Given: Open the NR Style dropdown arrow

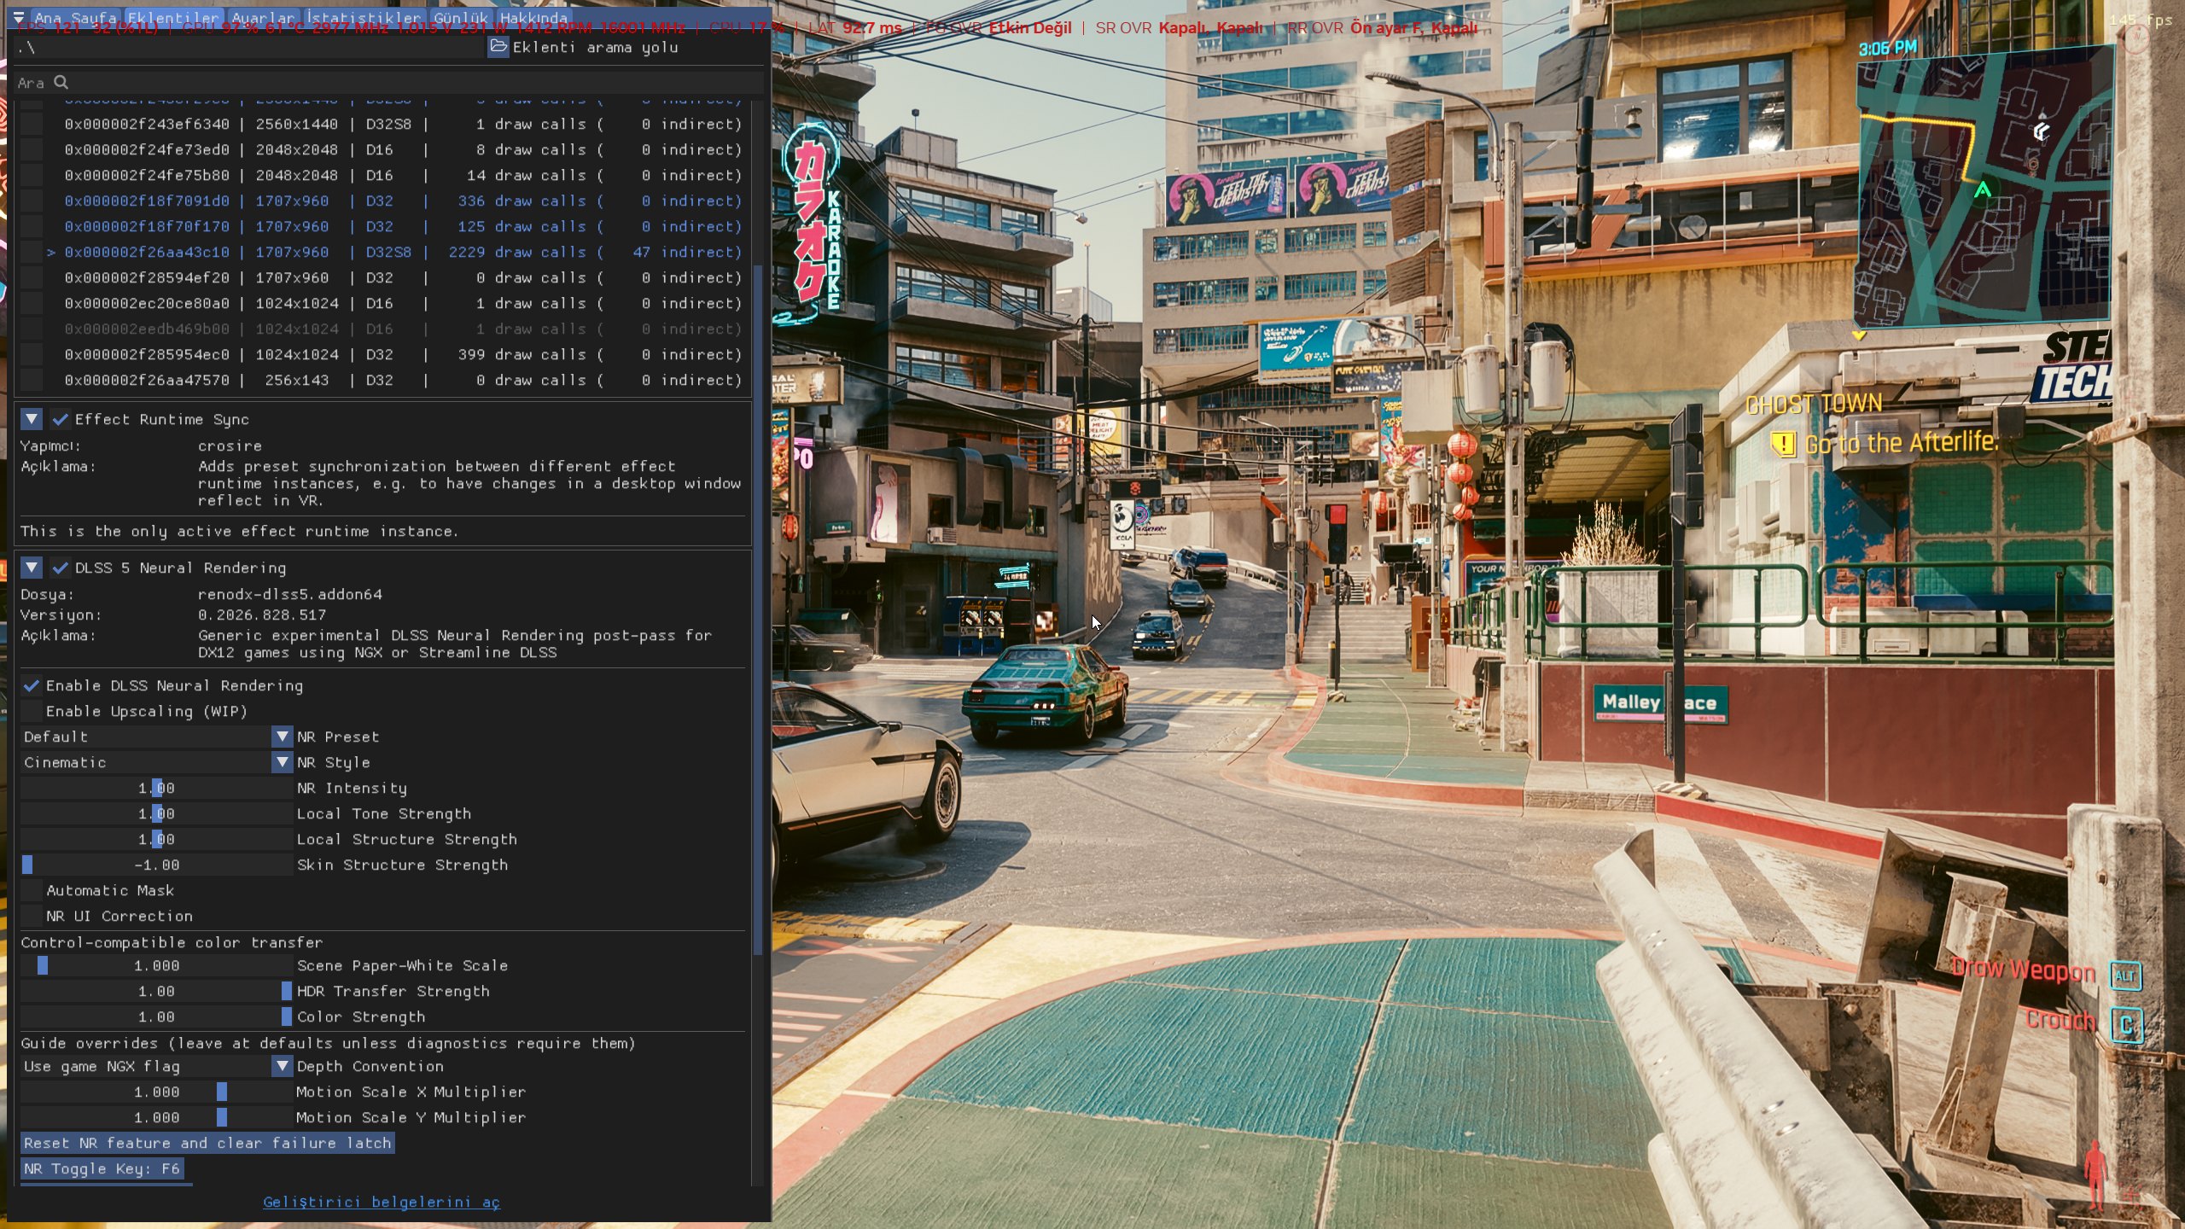Looking at the screenshot, I should click(283, 762).
